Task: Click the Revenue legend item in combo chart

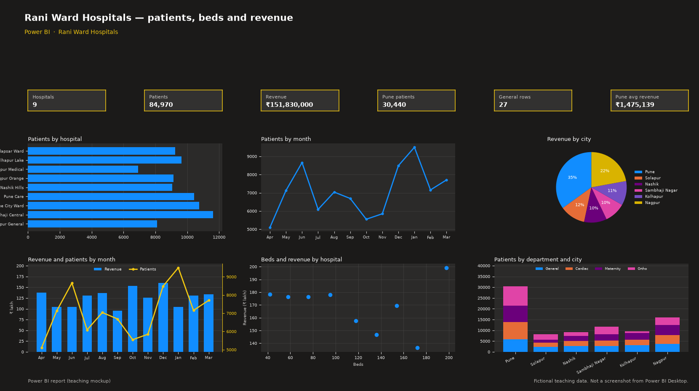Action: click(108, 269)
